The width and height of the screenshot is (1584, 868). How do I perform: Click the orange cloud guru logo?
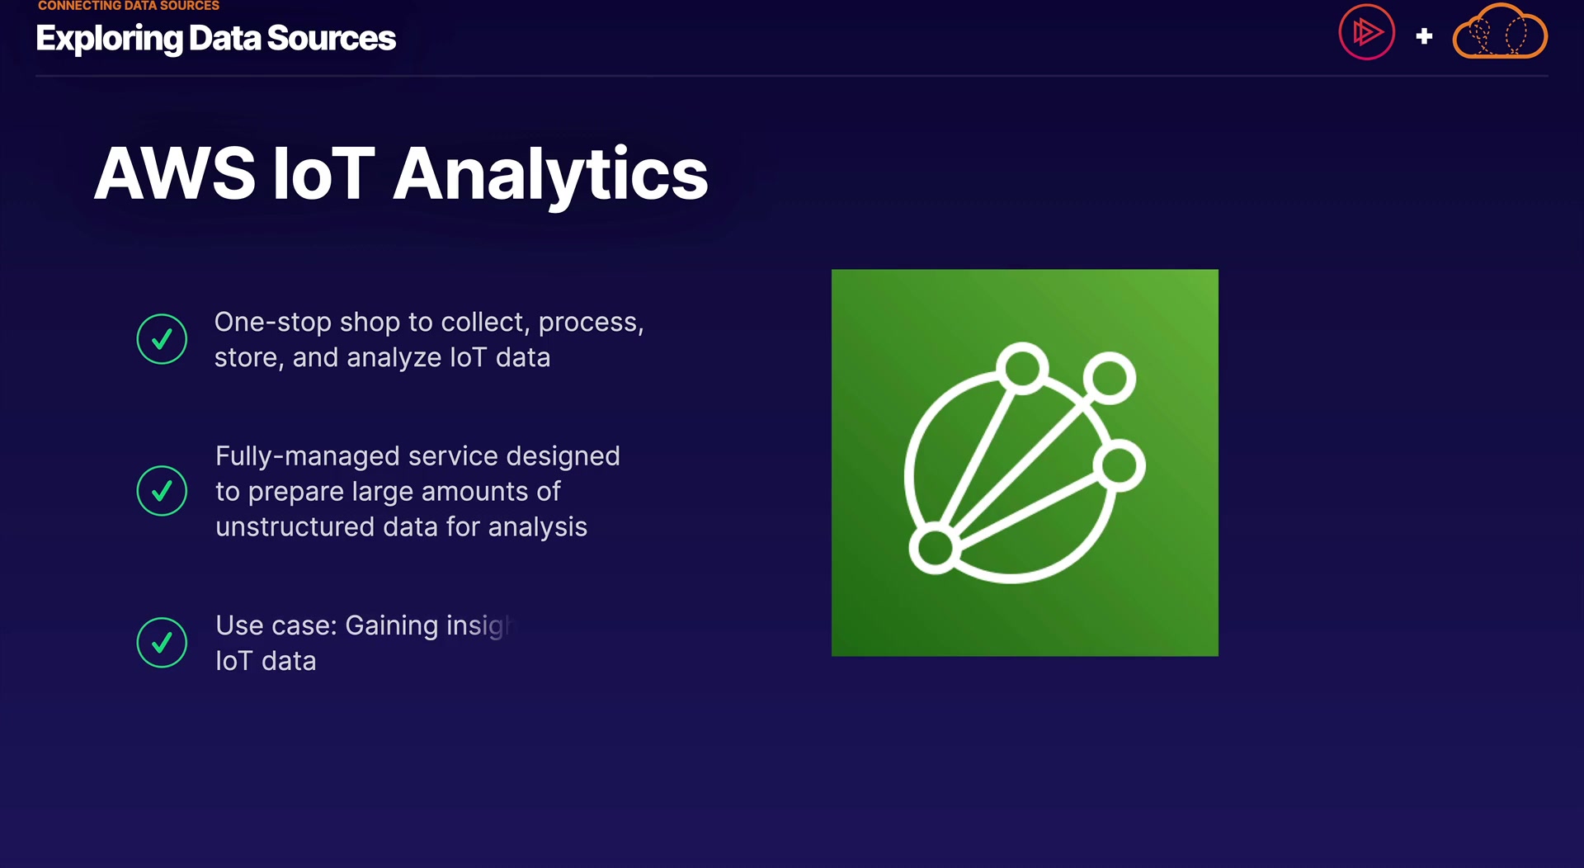click(x=1499, y=34)
